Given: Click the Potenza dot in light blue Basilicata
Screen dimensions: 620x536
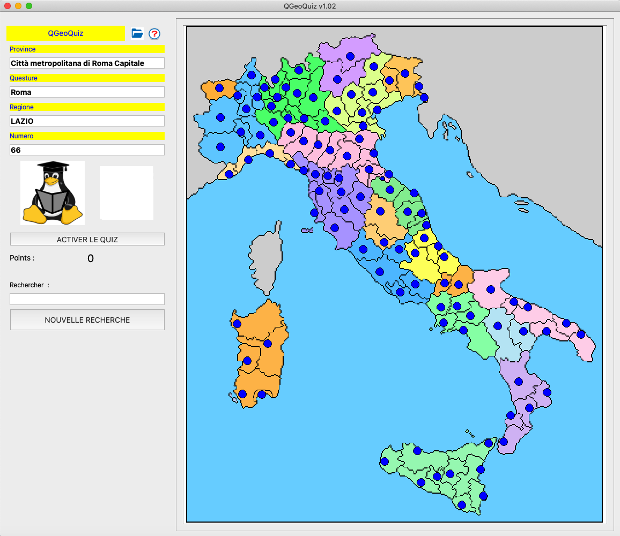Looking at the screenshot, I should coord(498,326).
